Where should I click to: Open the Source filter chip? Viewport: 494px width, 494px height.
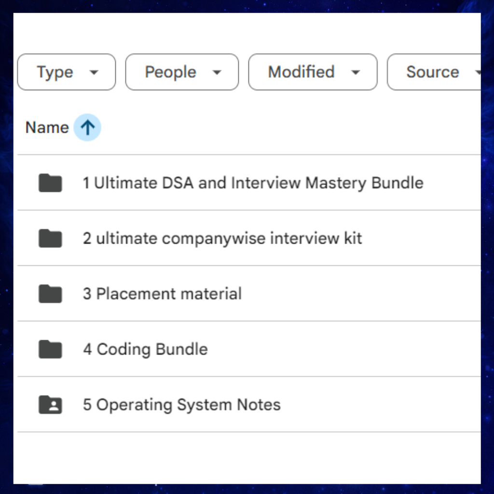pos(432,72)
